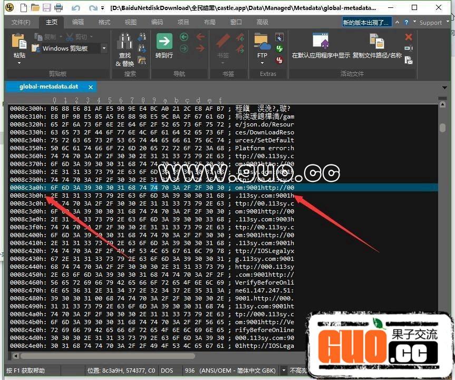The image size is (455, 380).
Task: Open Find & Replace (查找 & 替换) binoculars
Action: tap(125, 42)
